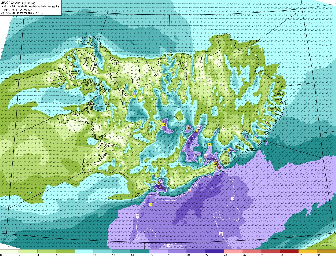The height and width of the screenshot is (257, 336).
Task: Select the line 'hviður > 25 m/s (hvítt) og hámarkshviða (gult)'
Action: 30,6
